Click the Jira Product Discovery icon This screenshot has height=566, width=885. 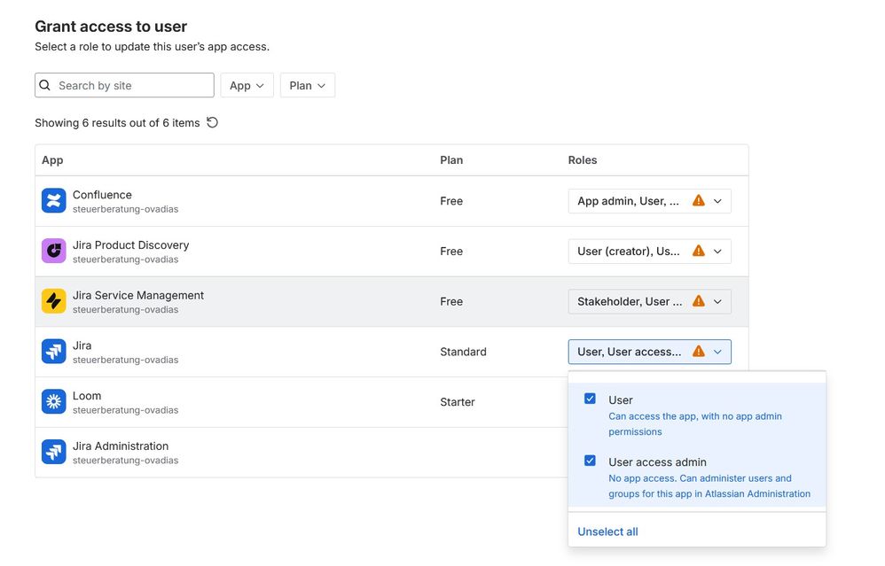(x=54, y=251)
